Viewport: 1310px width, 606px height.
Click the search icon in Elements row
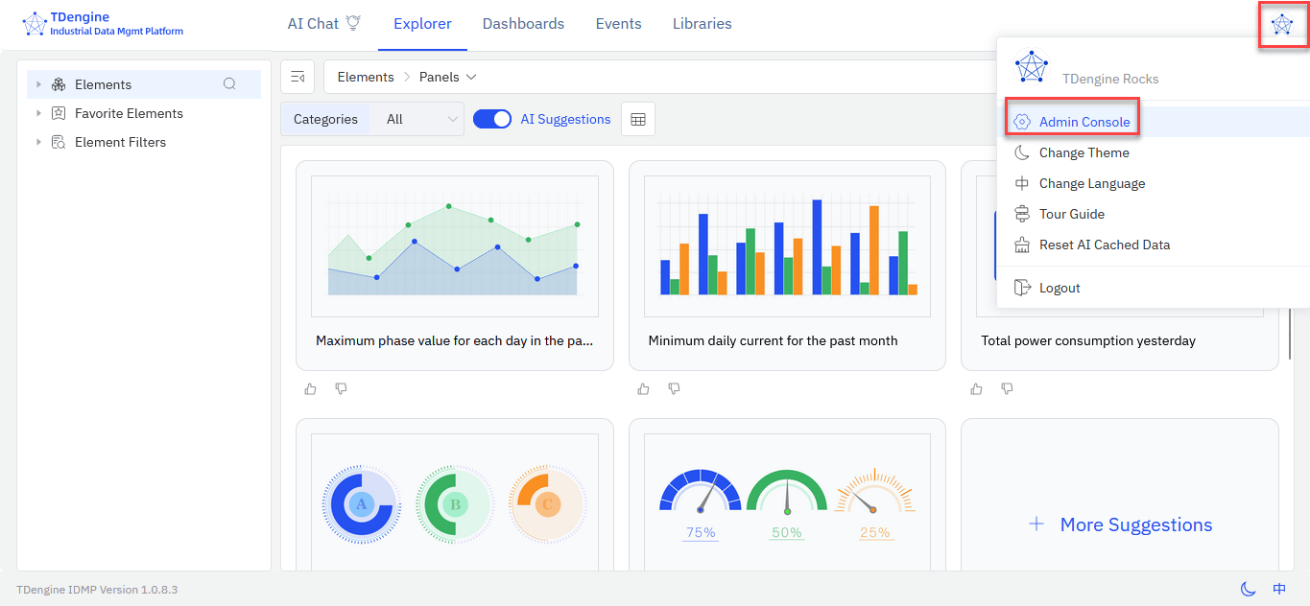coord(229,84)
